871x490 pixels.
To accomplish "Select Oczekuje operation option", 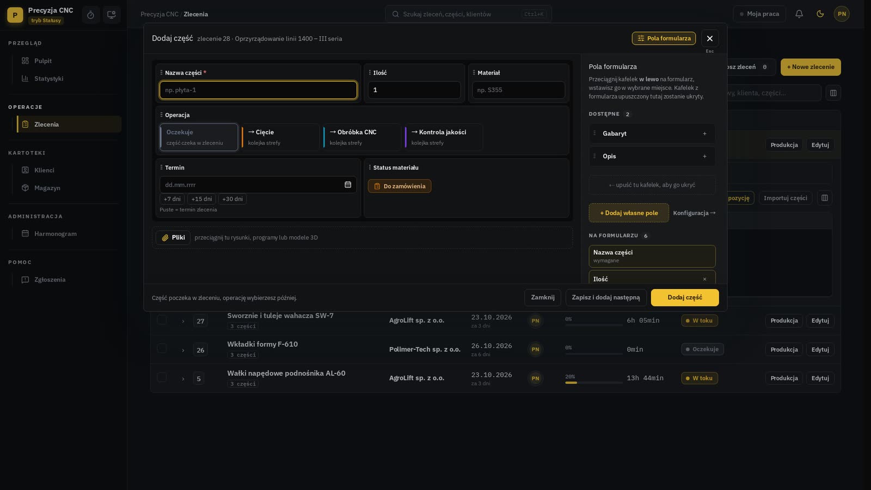I will pos(199,137).
